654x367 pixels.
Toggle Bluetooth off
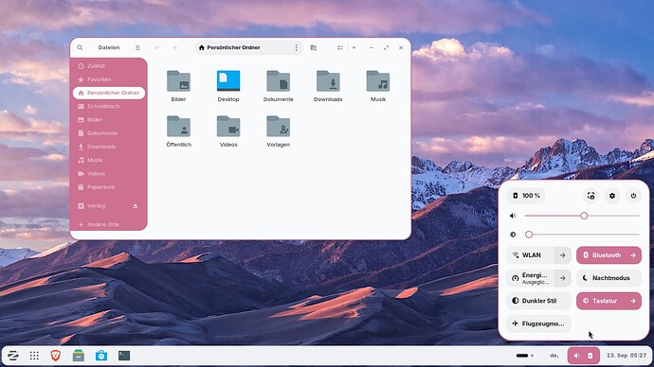coord(601,255)
